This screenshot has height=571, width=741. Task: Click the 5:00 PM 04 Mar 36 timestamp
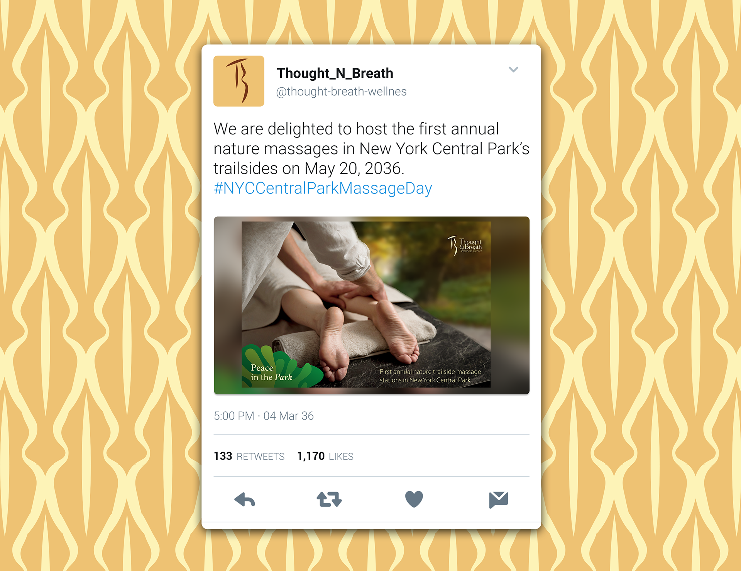click(x=264, y=416)
